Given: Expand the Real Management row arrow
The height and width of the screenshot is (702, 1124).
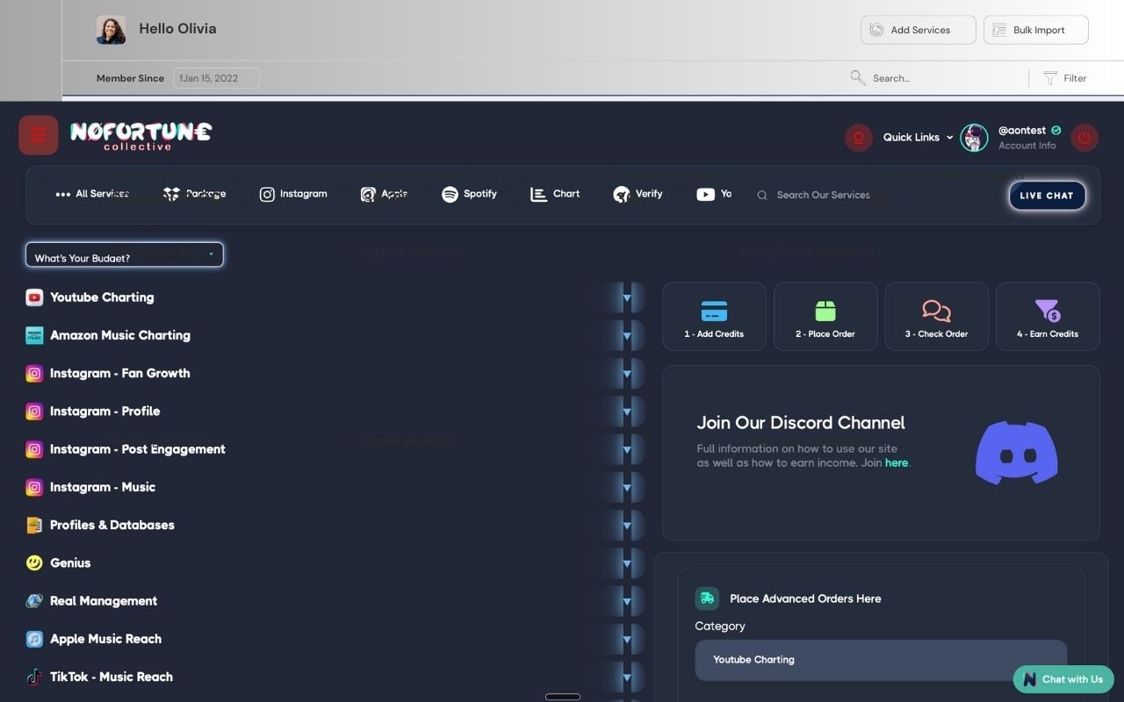Looking at the screenshot, I should (627, 601).
